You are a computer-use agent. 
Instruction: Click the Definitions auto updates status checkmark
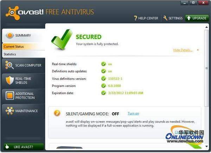click(103, 71)
